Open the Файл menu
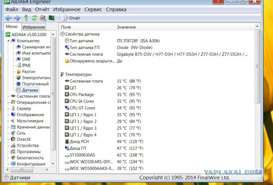Screen dimensions: 273x185 pos(12,9)
